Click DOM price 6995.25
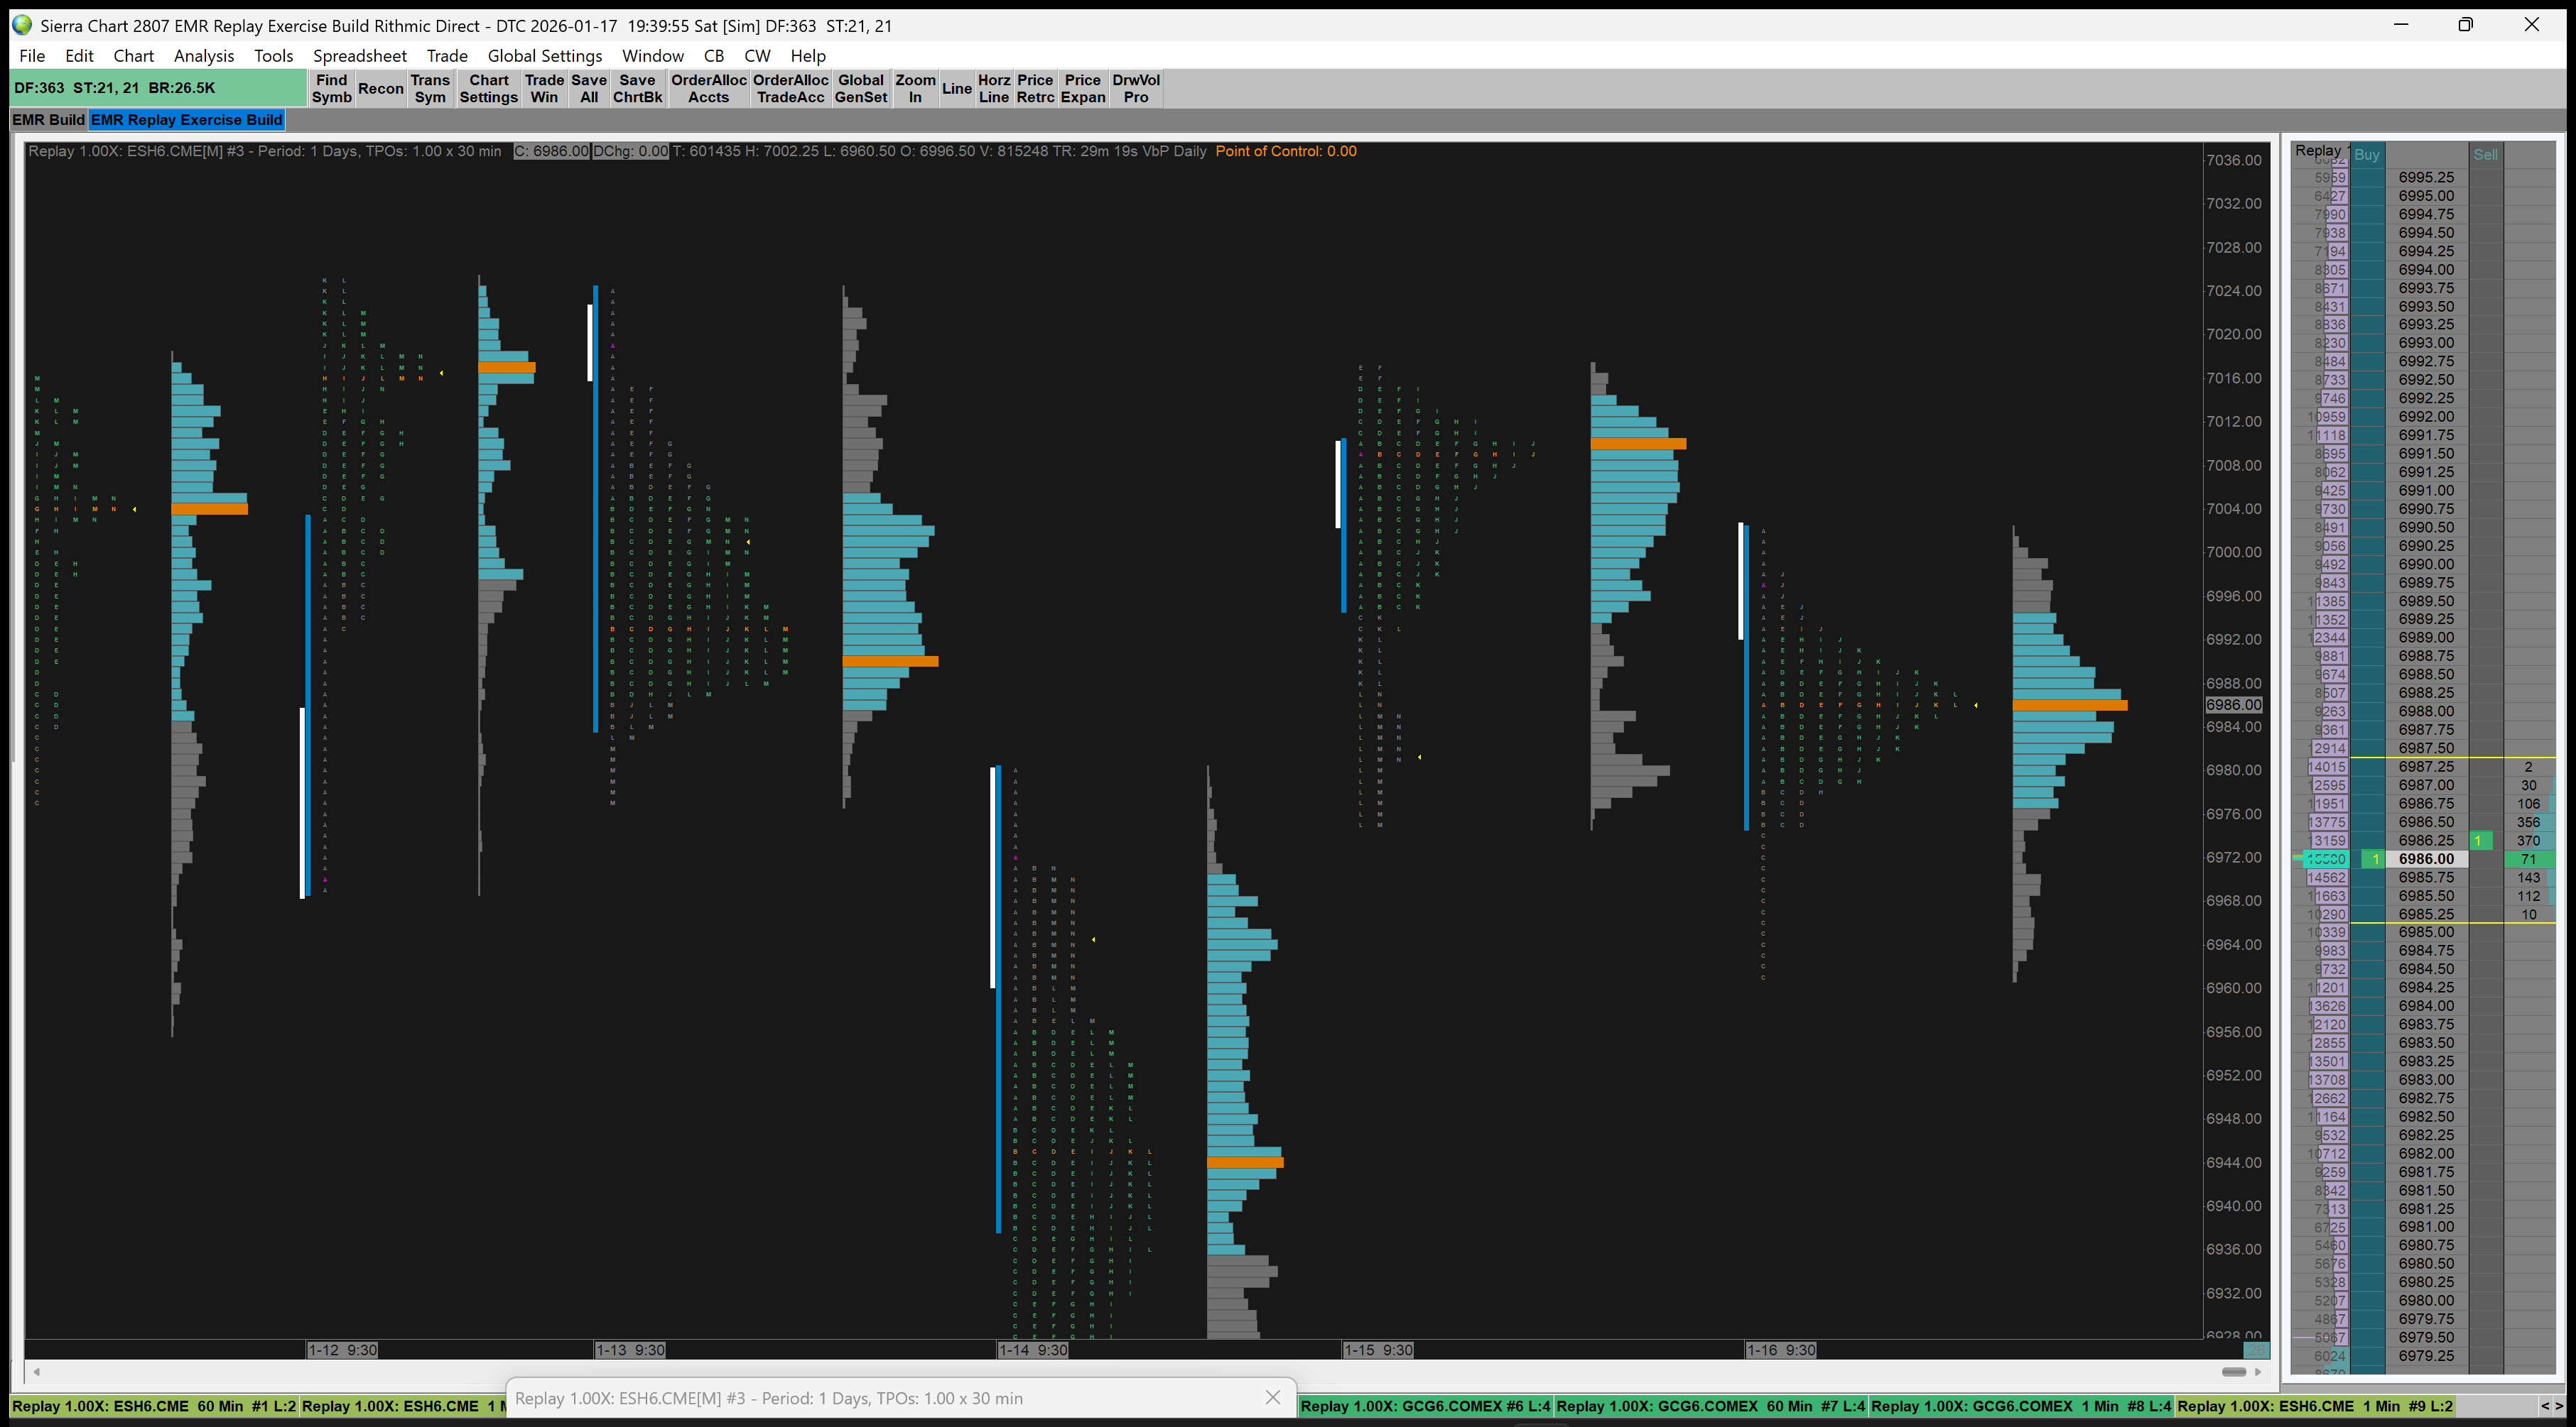The width and height of the screenshot is (2576, 1427). [x=2426, y=177]
